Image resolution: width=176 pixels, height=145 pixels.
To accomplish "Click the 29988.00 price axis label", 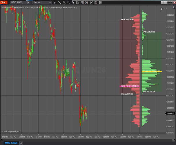I will (170, 133).
